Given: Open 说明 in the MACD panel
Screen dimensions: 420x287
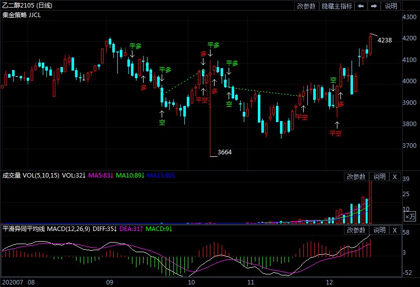Looking at the screenshot, I should coord(379,230).
